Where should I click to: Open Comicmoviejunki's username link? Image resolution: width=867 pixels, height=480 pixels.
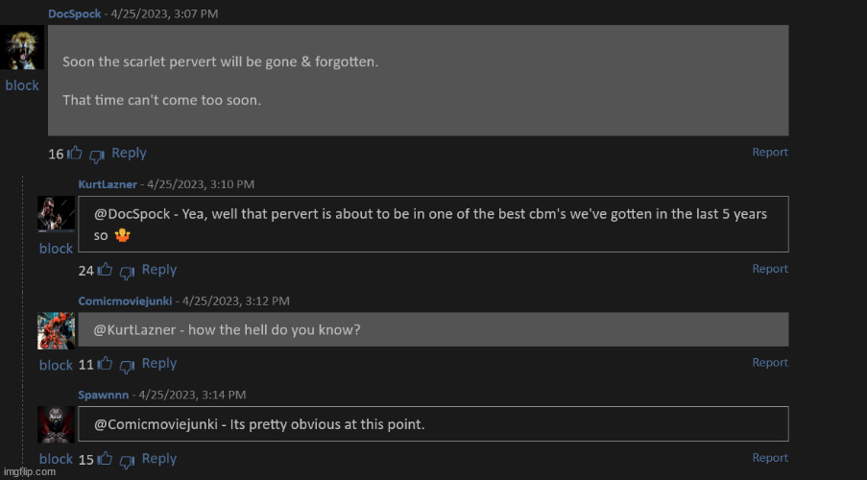[x=125, y=300]
